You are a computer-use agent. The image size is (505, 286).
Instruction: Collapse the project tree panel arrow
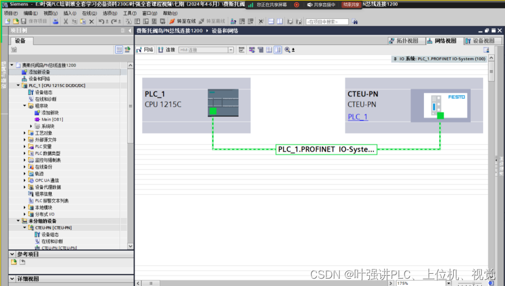(x=130, y=30)
